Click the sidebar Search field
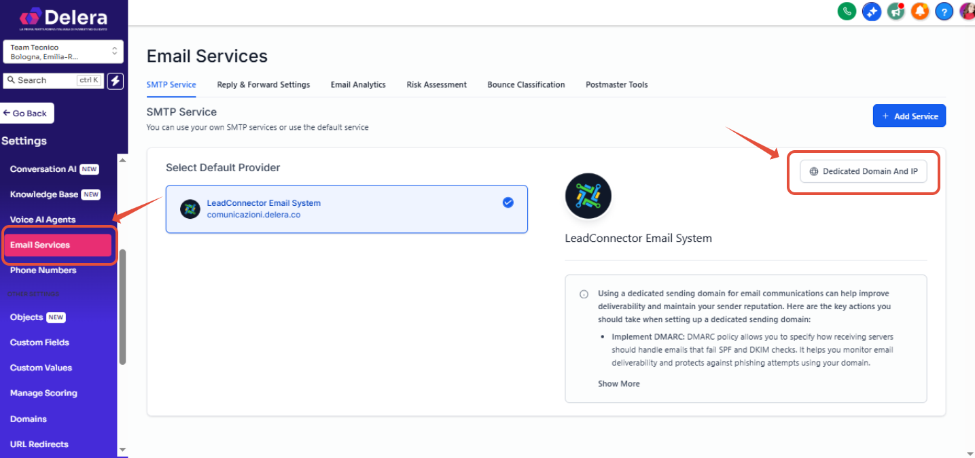The width and height of the screenshot is (975, 458). coord(54,80)
